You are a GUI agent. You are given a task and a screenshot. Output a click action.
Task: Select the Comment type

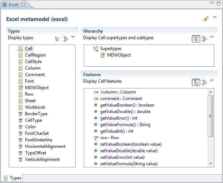click(x=35, y=75)
